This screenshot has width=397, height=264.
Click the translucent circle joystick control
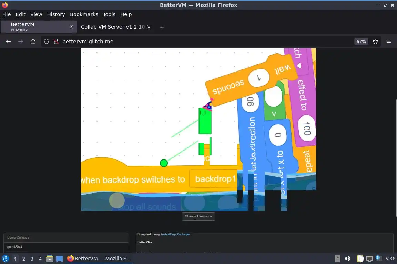pyautogui.click(x=117, y=200)
